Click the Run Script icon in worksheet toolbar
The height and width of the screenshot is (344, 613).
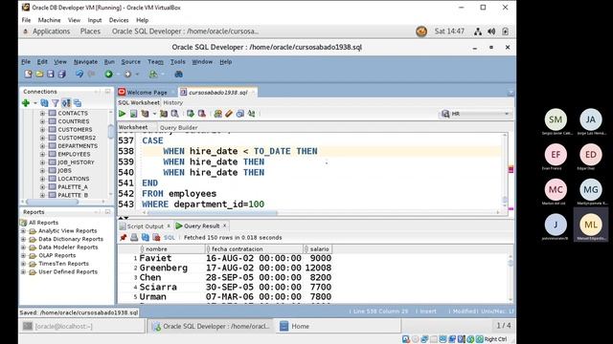pyautogui.click(x=133, y=114)
